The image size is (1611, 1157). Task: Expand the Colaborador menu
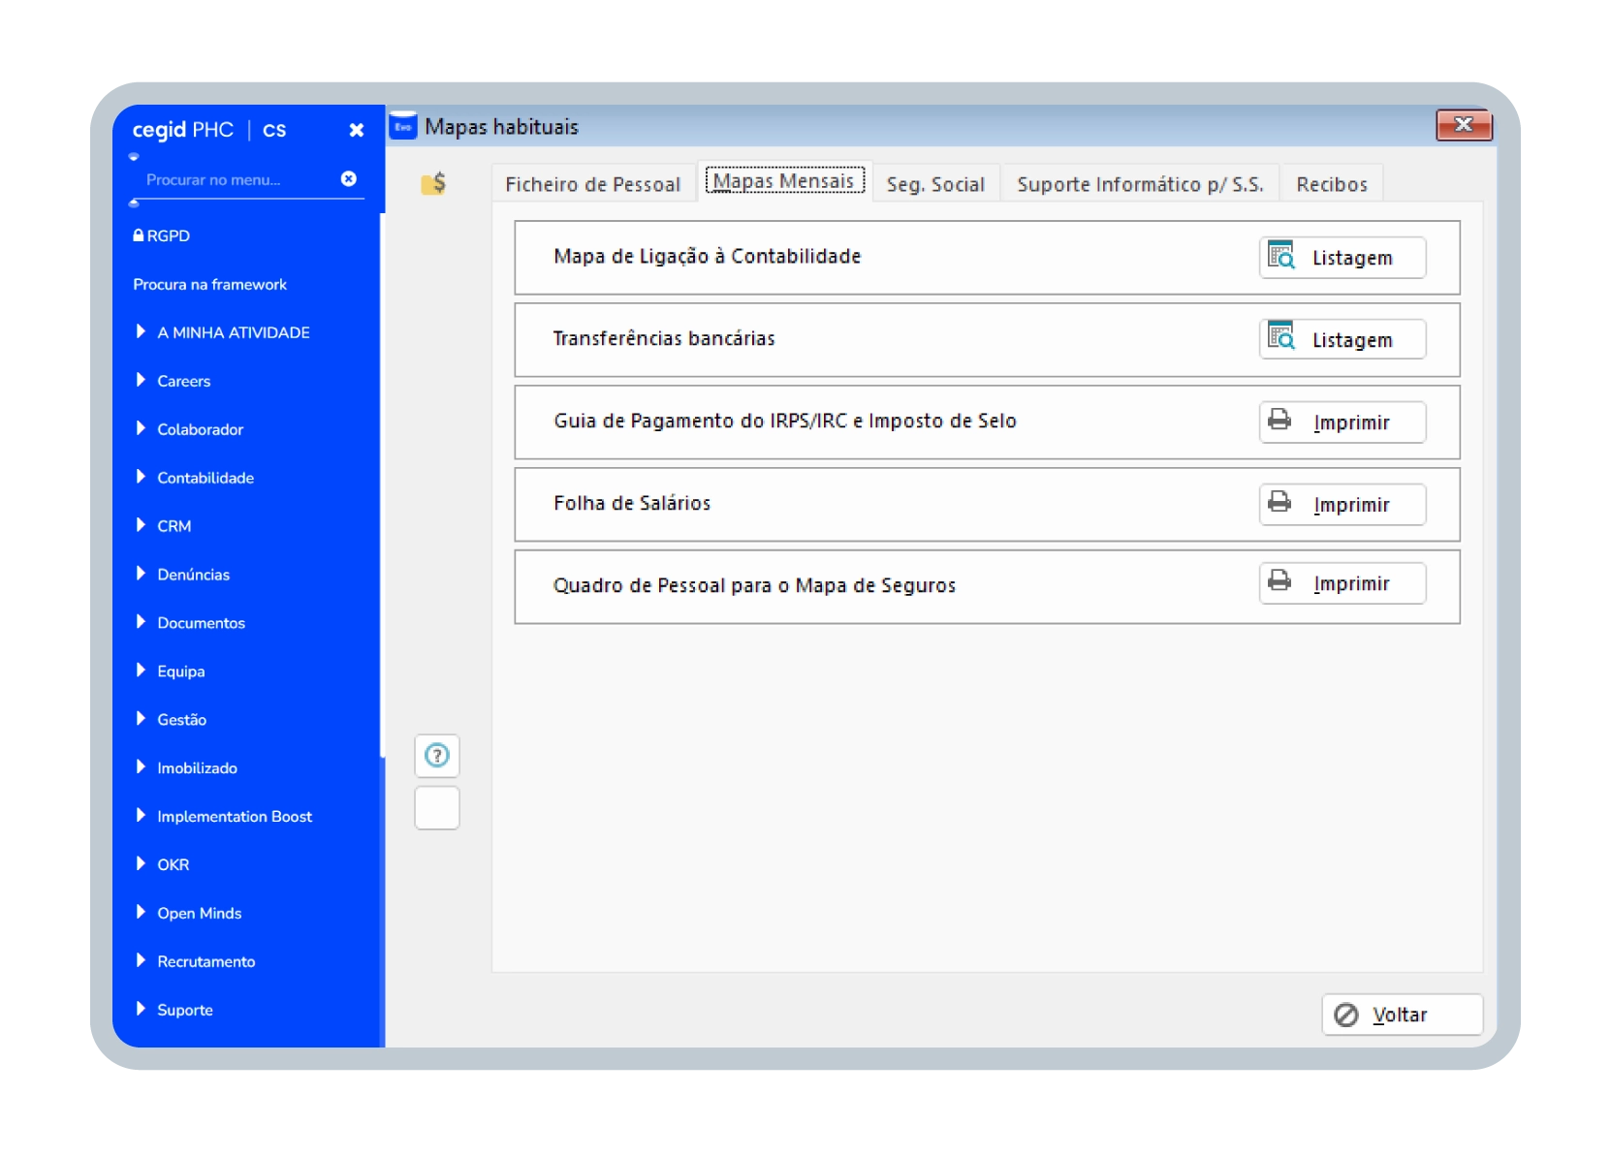(x=189, y=429)
